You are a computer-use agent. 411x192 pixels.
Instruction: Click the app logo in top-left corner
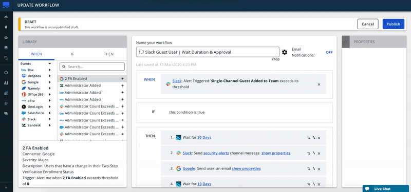[6, 5]
